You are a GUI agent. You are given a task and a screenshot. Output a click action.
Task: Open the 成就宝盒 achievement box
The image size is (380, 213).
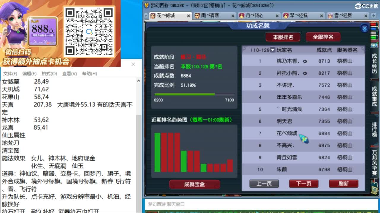(x=194, y=184)
